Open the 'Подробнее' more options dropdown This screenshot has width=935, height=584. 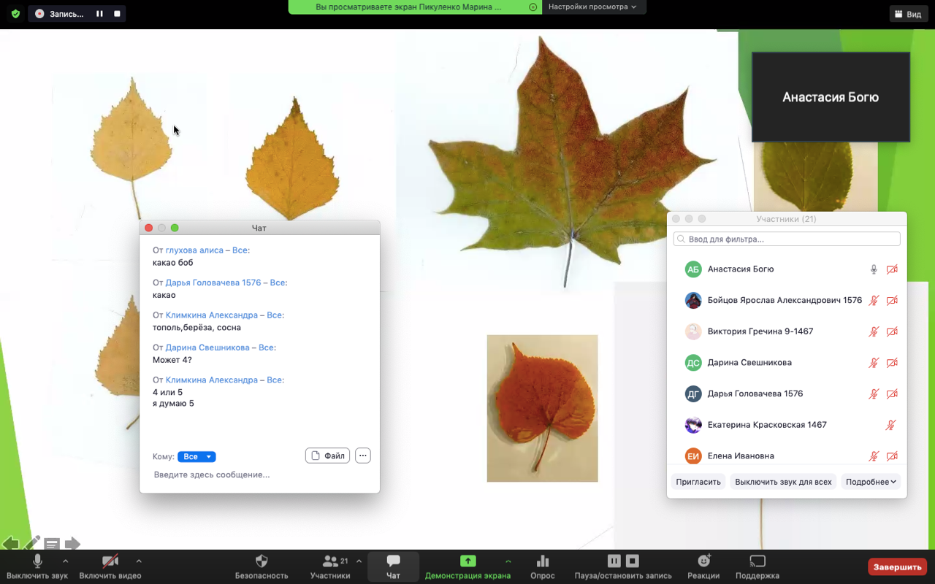pos(871,482)
